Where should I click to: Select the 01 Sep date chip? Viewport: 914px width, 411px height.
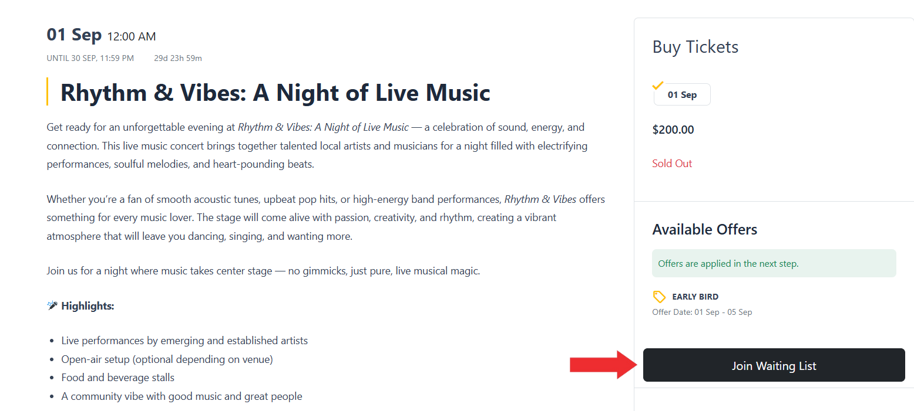[x=682, y=94]
